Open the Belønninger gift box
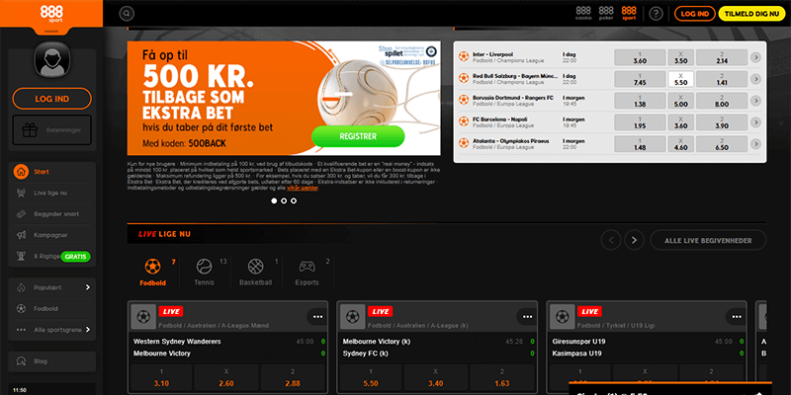Screen dimensions: 791x395 [52, 130]
